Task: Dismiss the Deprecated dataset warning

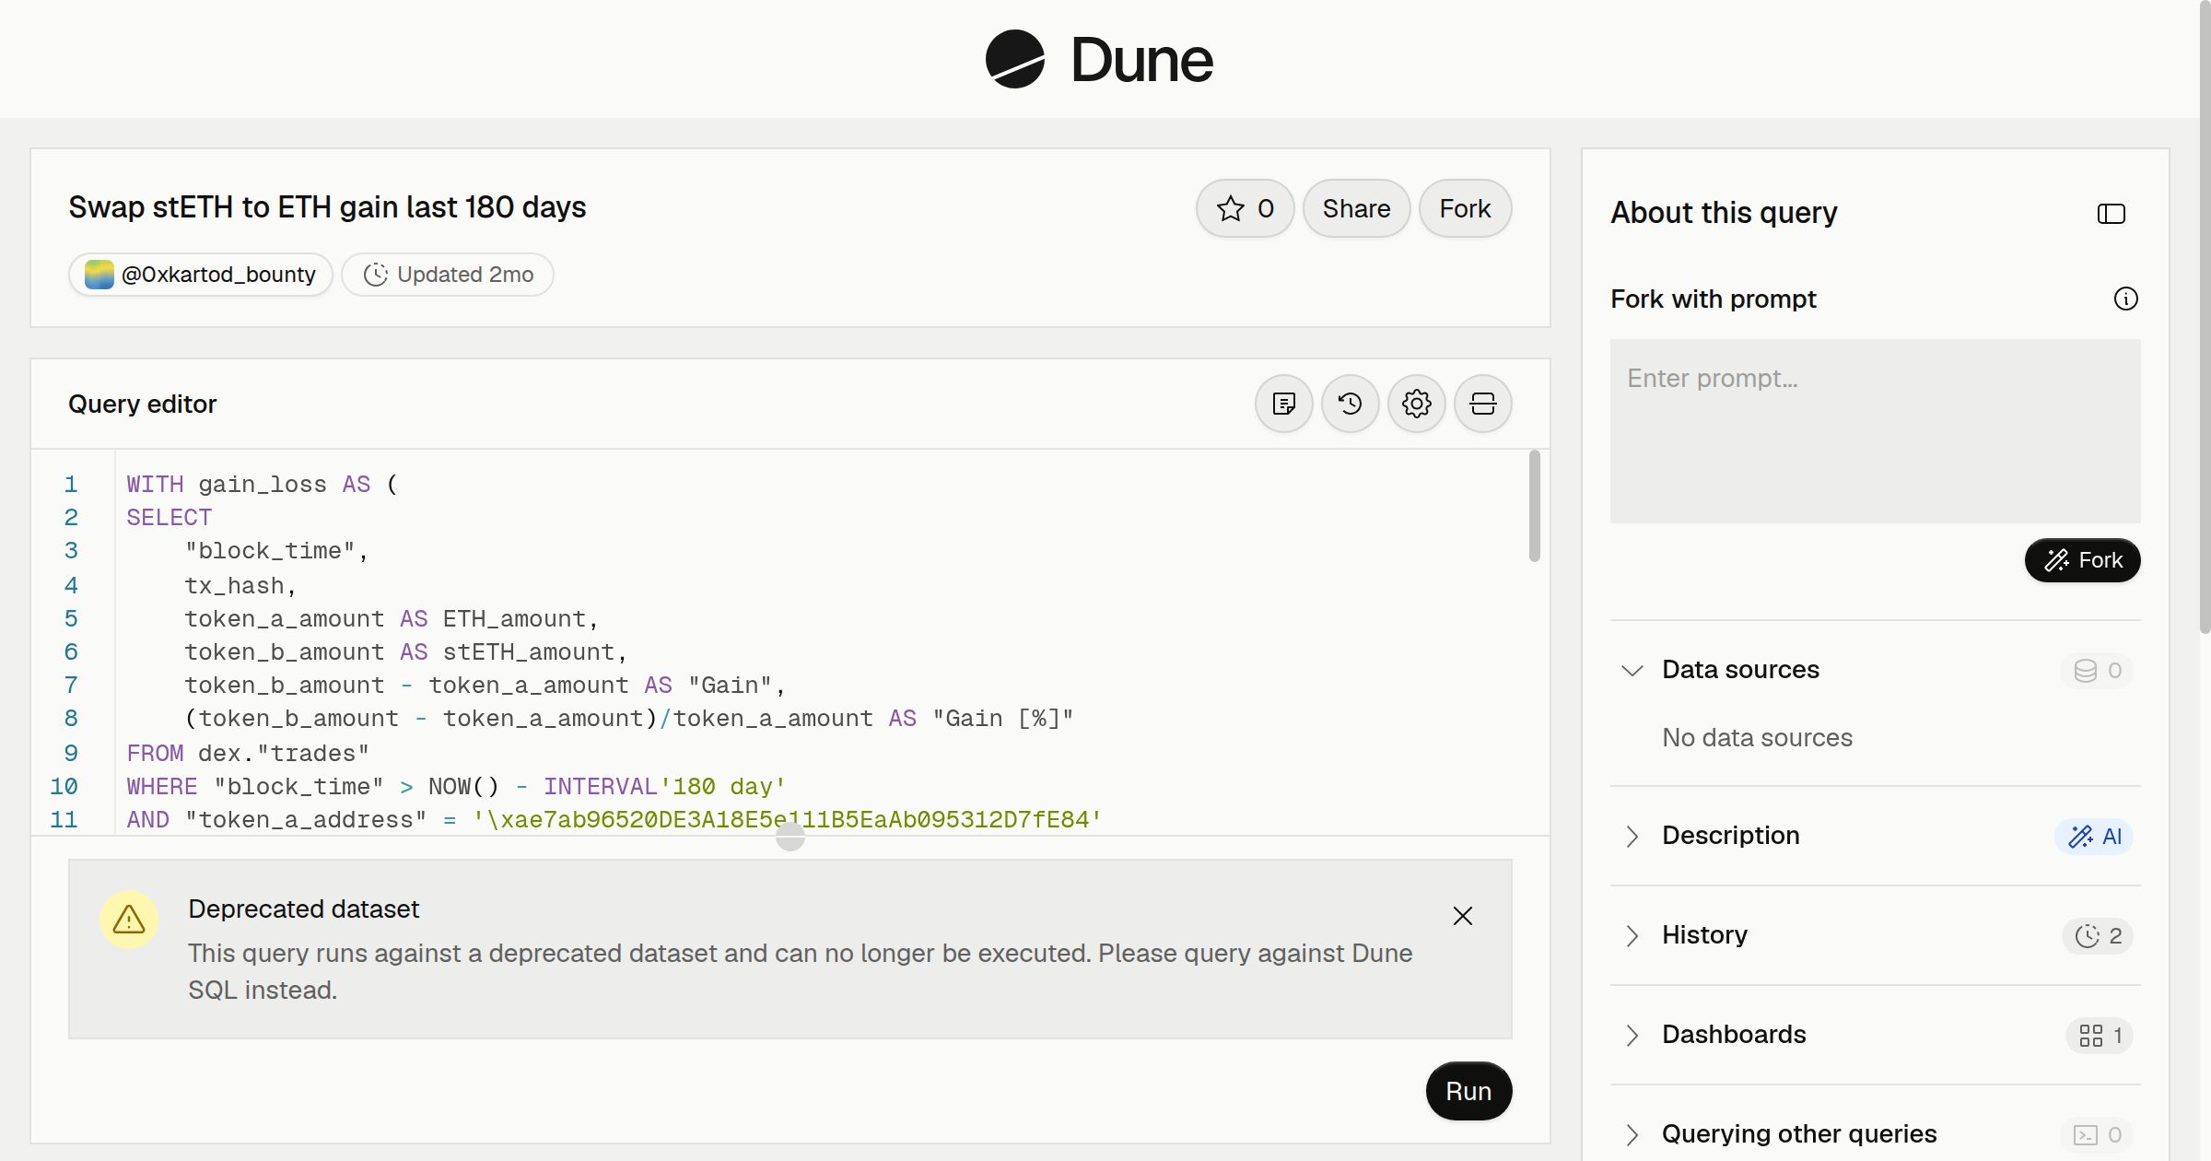Action: 1463,916
